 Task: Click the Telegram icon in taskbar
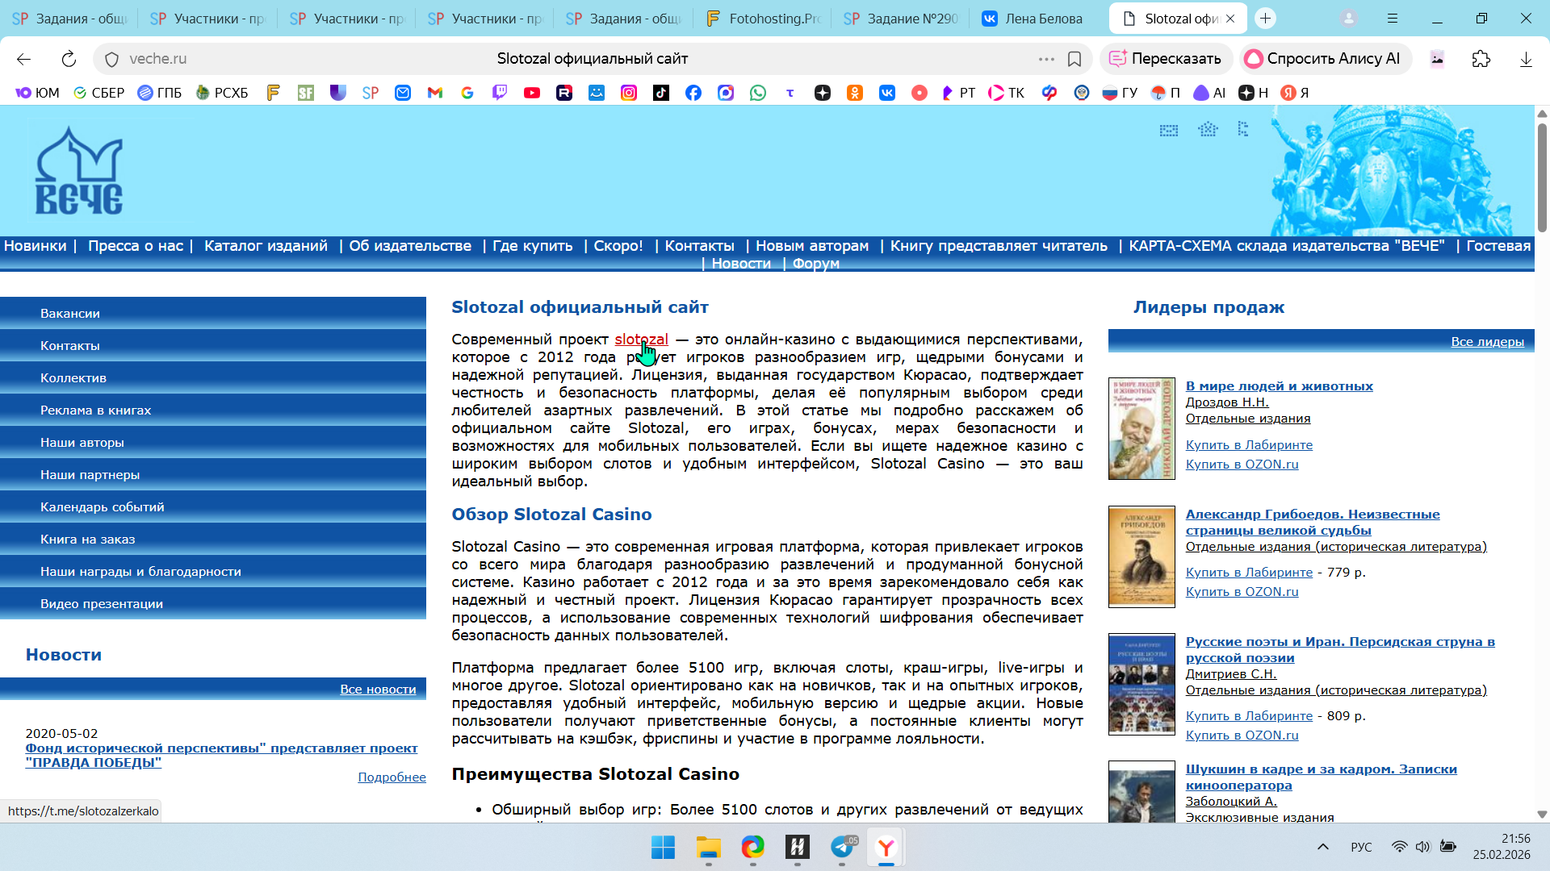click(842, 847)
